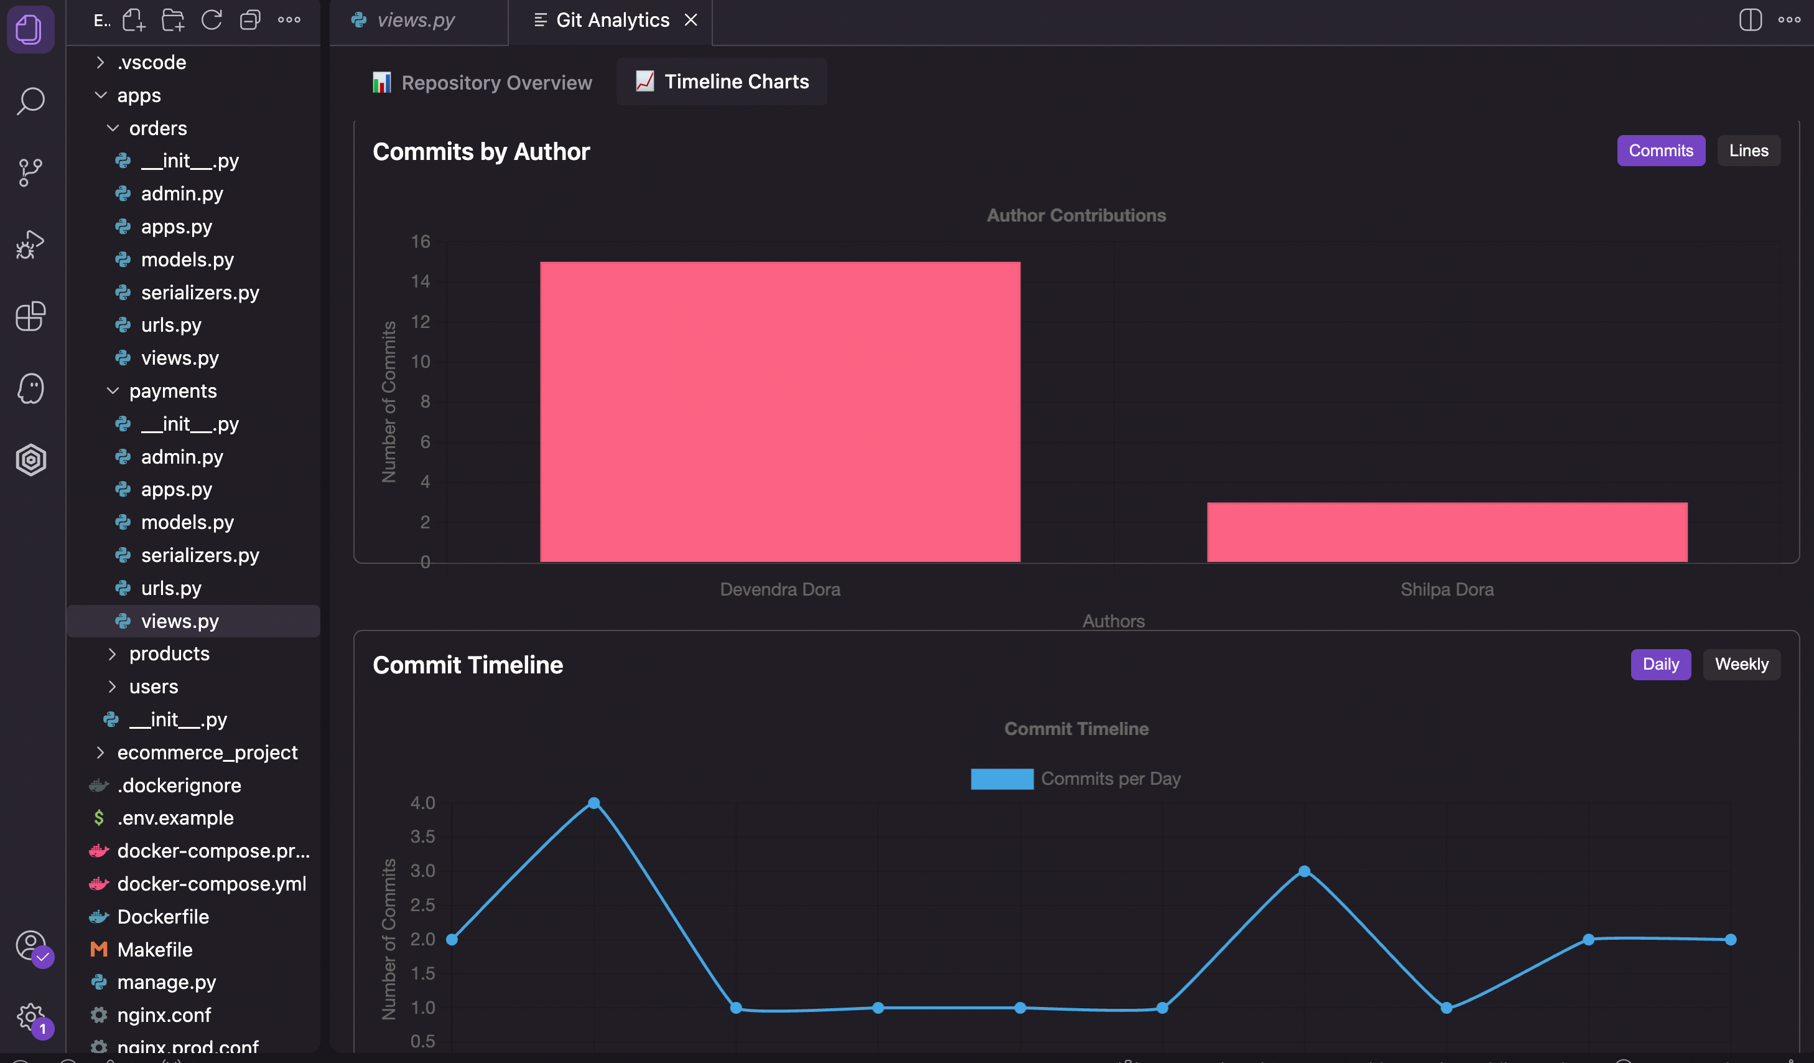
Task: Switch to the views.py editor tab
Action: click(416, 20)
